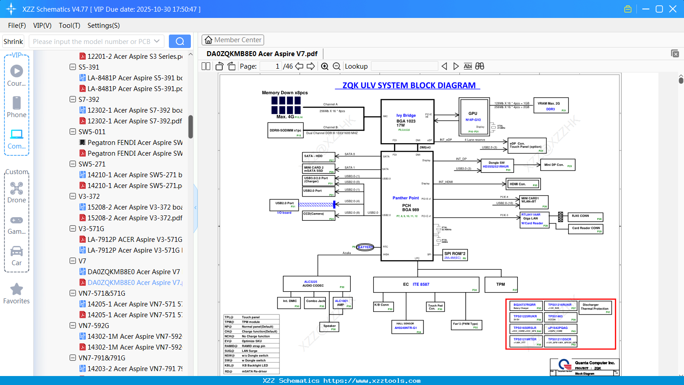The width and height of the screenshot is (684, 385).
Task: Zoom in on the schematic
Action: click(x=325, y=66)
